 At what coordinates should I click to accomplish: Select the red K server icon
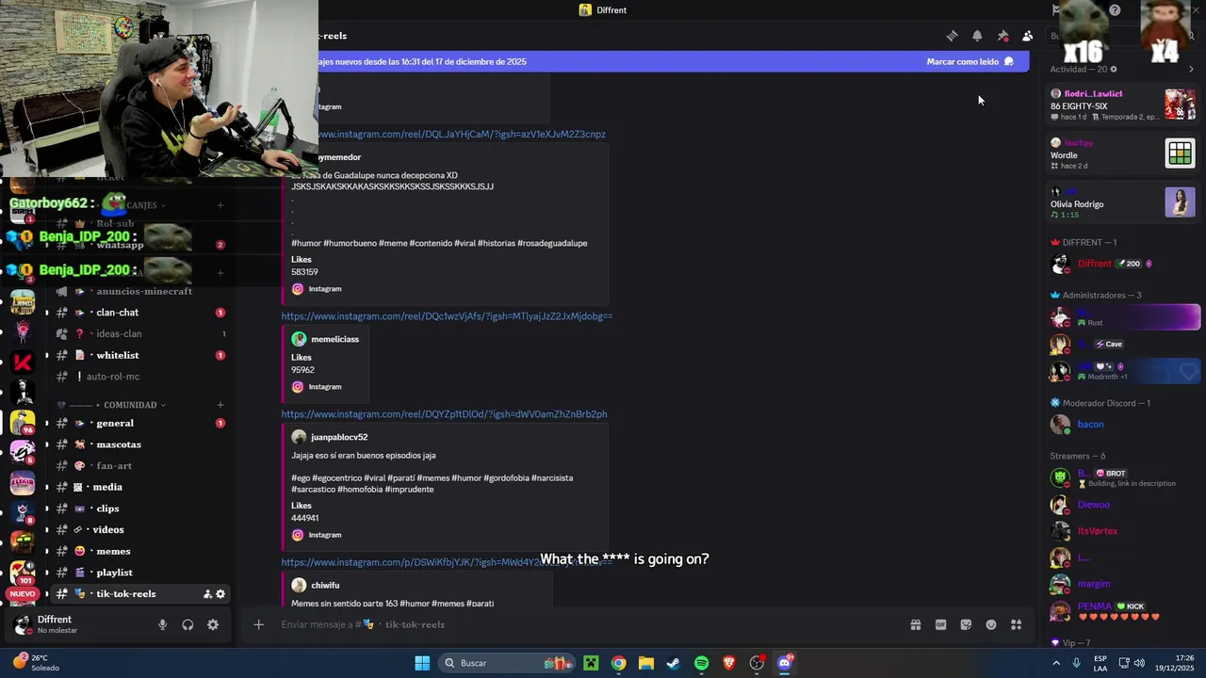23,362
